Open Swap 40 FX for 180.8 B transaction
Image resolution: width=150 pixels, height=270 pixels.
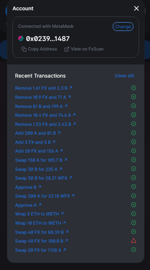(42, 241)
